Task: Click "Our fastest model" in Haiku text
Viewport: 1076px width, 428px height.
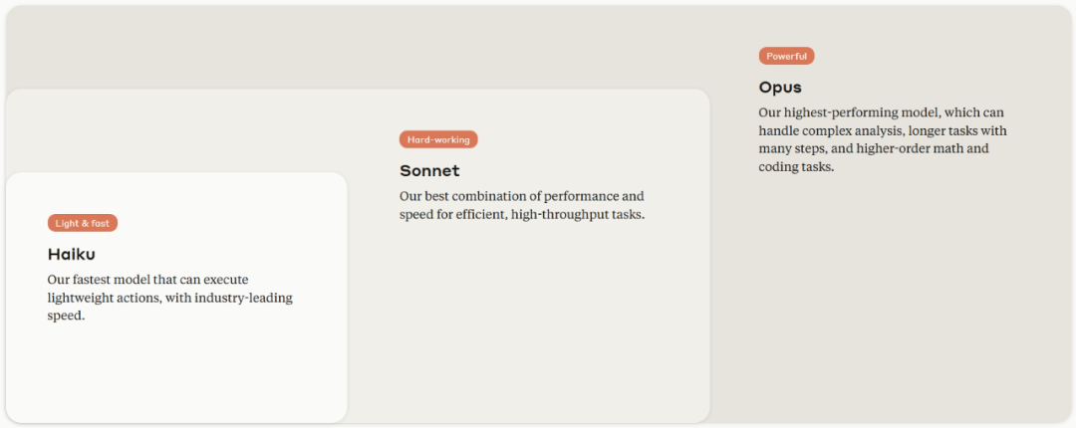Action: point(98,280)
